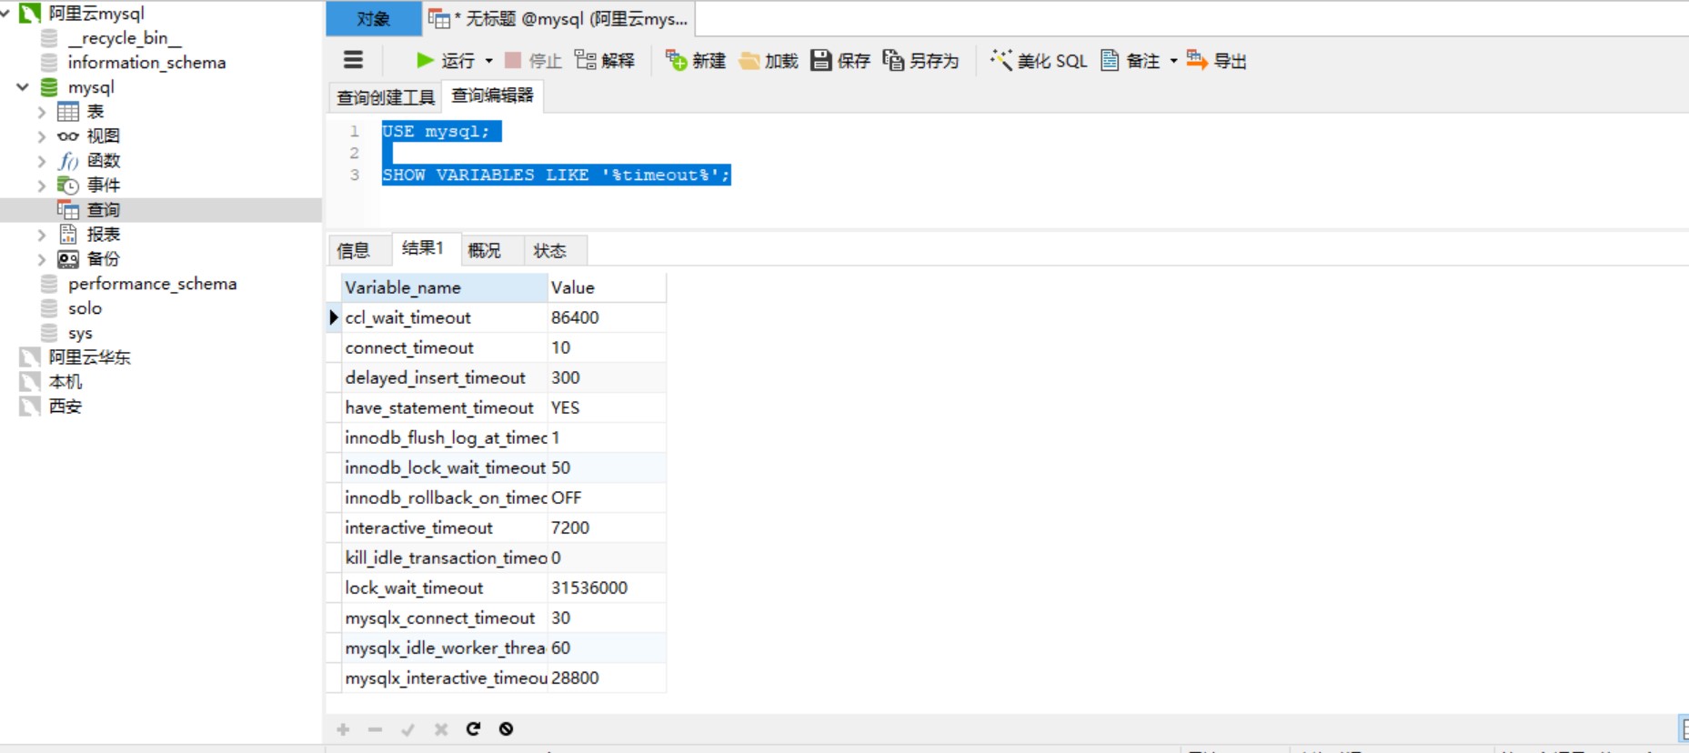
Task: Open the Notes (备注) button
Action: tap(1131, 61)
